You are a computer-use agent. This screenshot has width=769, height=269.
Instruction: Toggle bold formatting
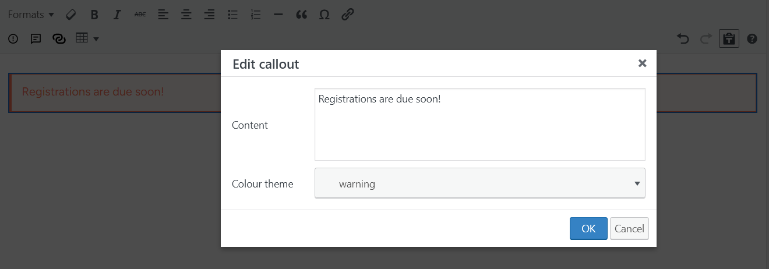click(94, 15)
